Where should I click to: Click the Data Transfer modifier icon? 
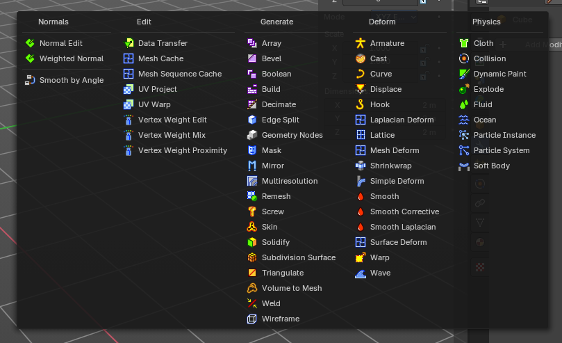click(129, 43)
